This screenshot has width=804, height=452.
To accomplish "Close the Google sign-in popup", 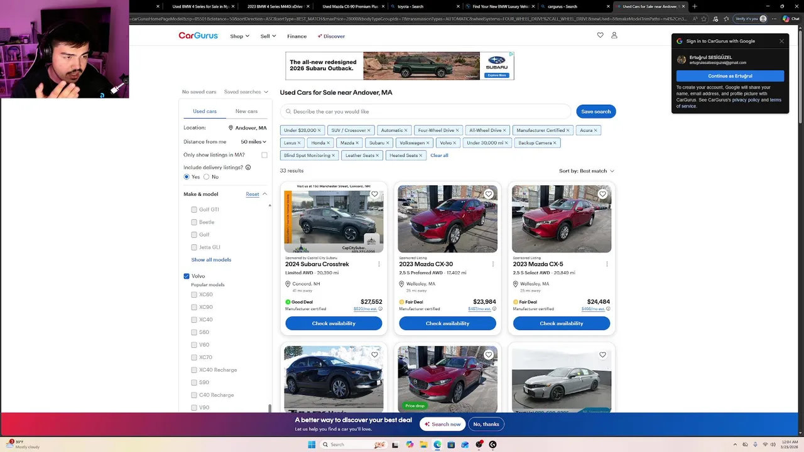I will click(781, 41).
